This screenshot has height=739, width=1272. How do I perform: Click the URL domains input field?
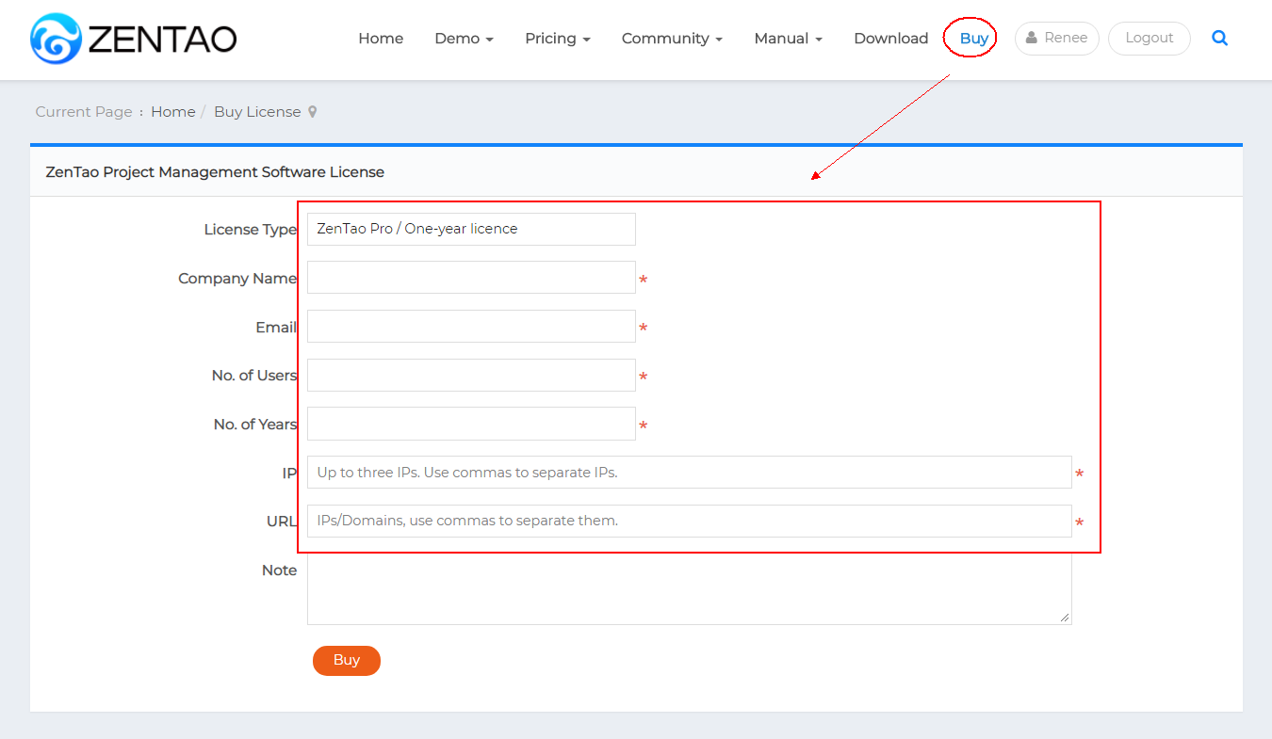coord(689,521)
